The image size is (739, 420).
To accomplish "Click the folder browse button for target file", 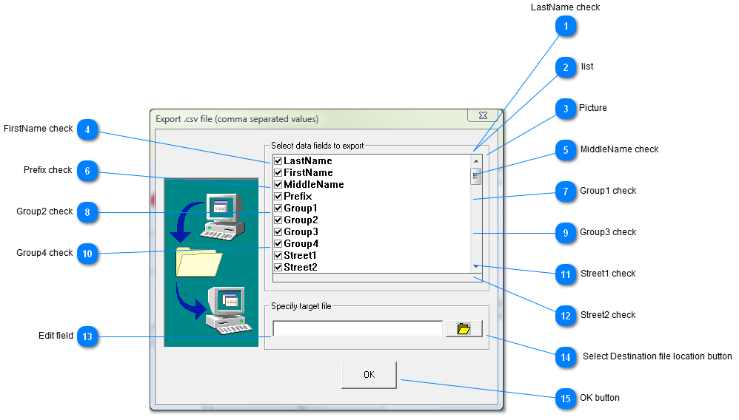I will 464,328.
